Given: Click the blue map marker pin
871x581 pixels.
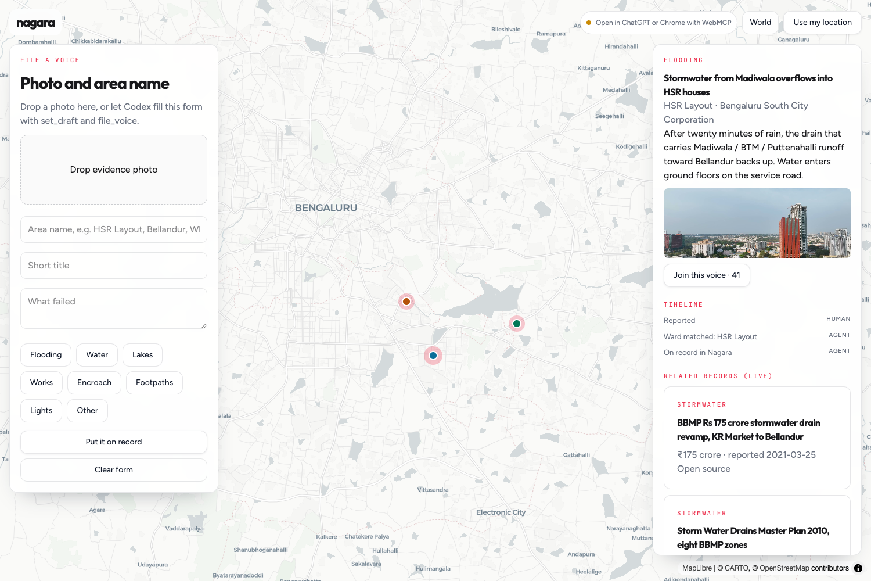Looking at the screenshot, I should point(433,356).
